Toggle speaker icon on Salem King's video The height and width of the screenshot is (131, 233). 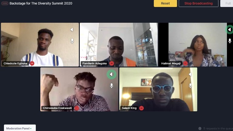[x=190, y=74]
